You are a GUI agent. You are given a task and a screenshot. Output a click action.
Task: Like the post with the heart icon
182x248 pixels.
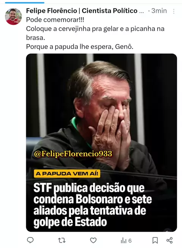pyautogui.click(x=93, y=240)
